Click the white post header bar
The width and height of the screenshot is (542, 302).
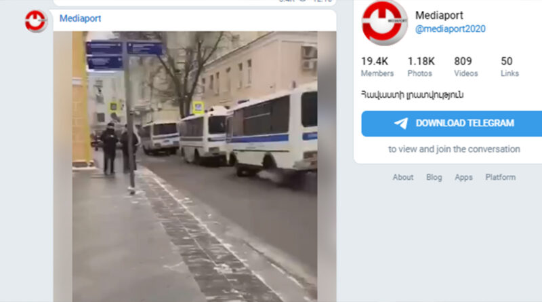pyautogui.click(x=194, y=20)
